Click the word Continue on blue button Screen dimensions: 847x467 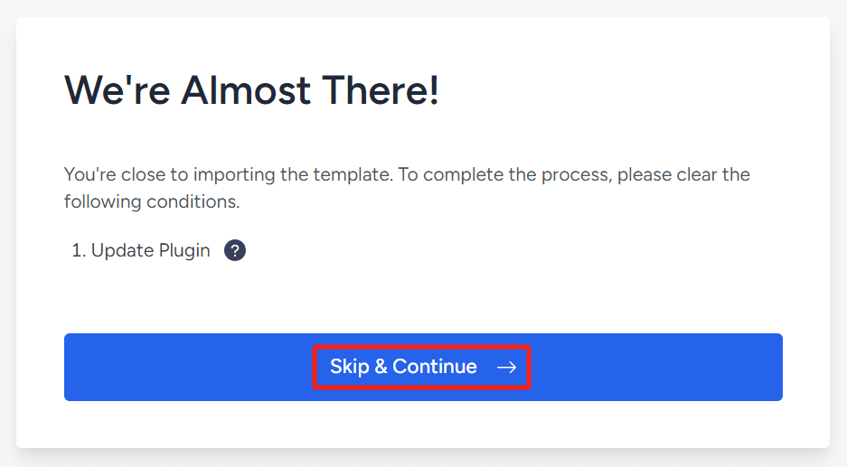click(x=435, y=367)
